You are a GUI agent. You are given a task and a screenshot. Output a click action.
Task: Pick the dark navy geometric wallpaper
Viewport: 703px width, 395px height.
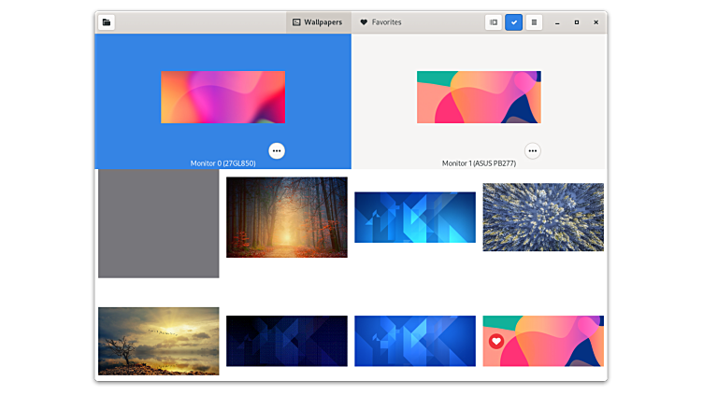[x=286, y=341]
